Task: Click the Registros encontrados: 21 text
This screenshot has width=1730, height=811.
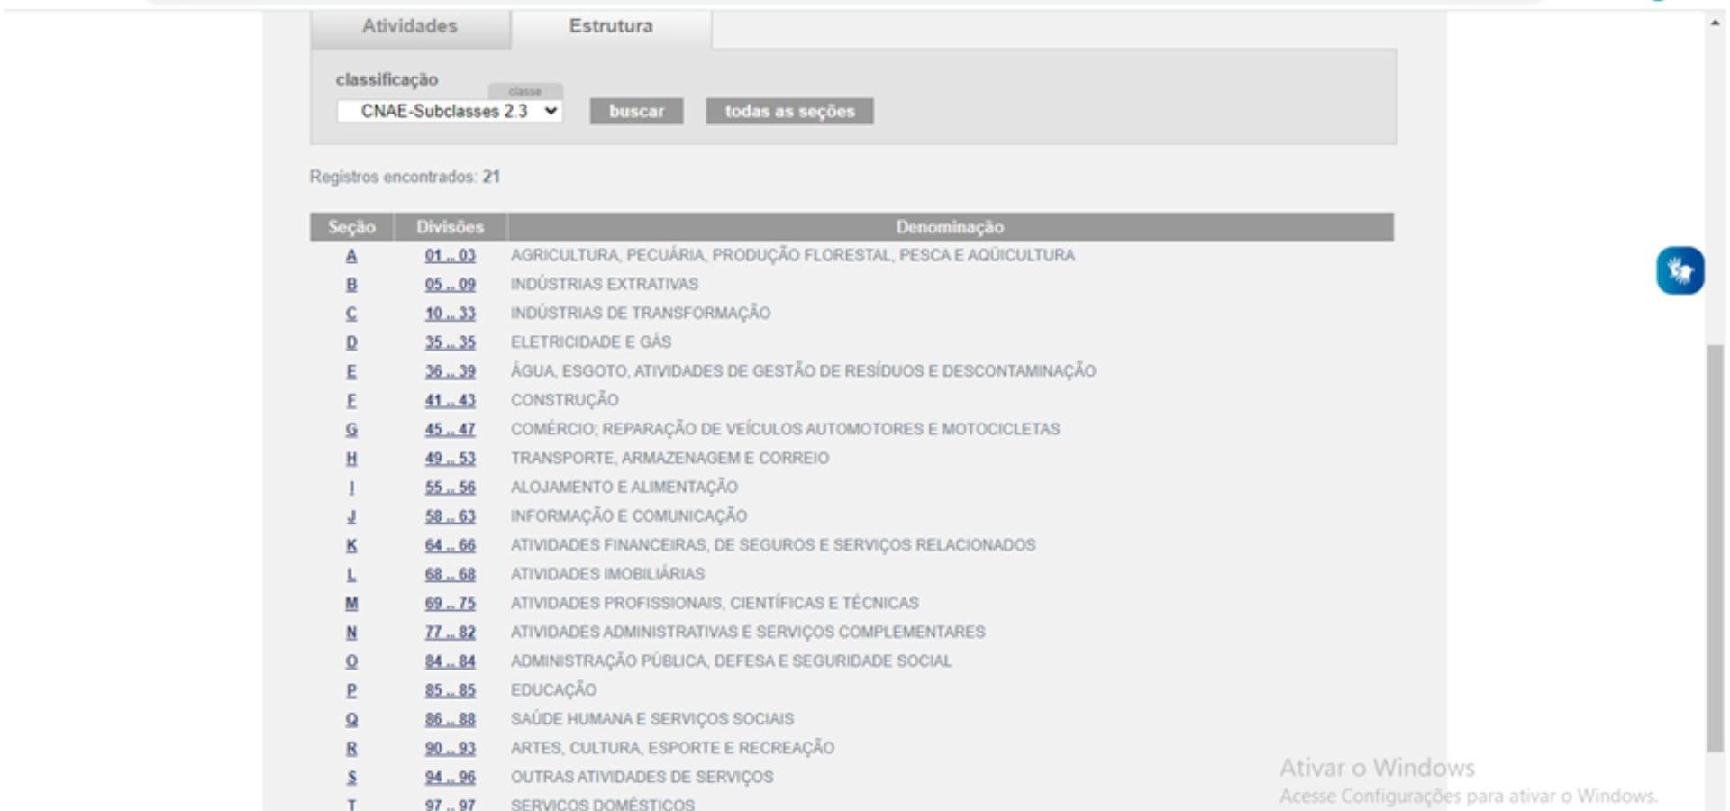Action: click(x=405, y=177)
